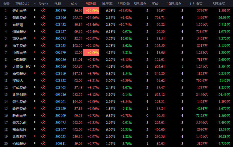Click stock code 002579
The width and height of the screenshot is (233, 147).
point(60,52)
